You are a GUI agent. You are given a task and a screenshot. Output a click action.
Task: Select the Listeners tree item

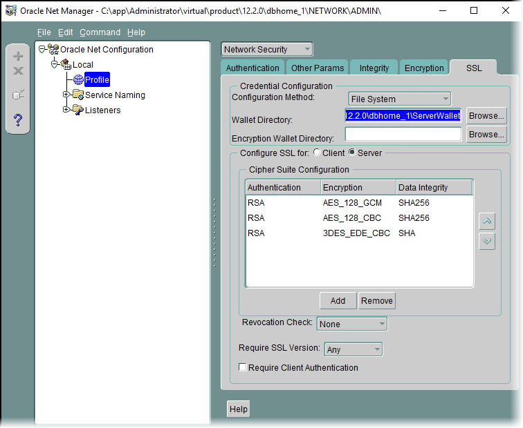(x=102, y=110)
